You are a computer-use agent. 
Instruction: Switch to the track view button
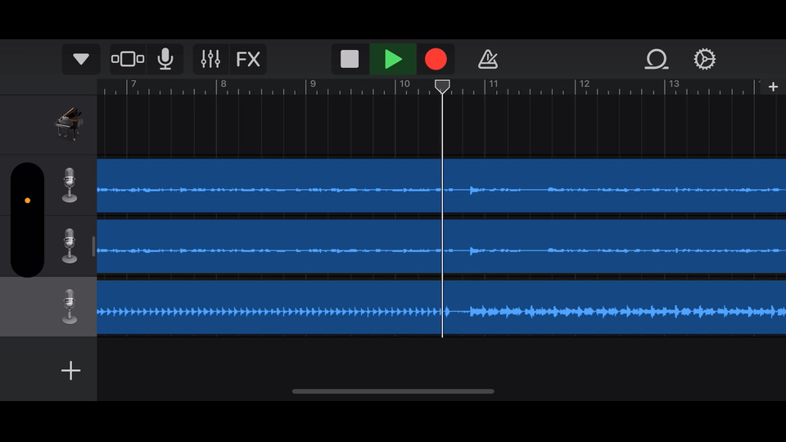(128, 59)
